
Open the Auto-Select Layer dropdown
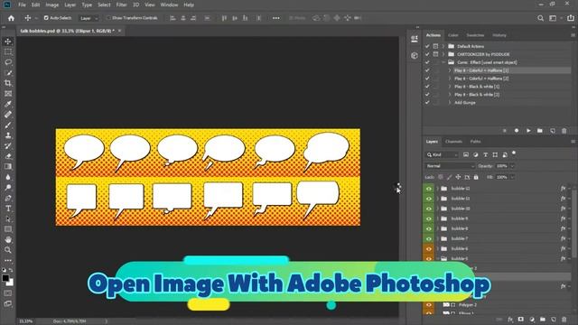tap(89, 18)
